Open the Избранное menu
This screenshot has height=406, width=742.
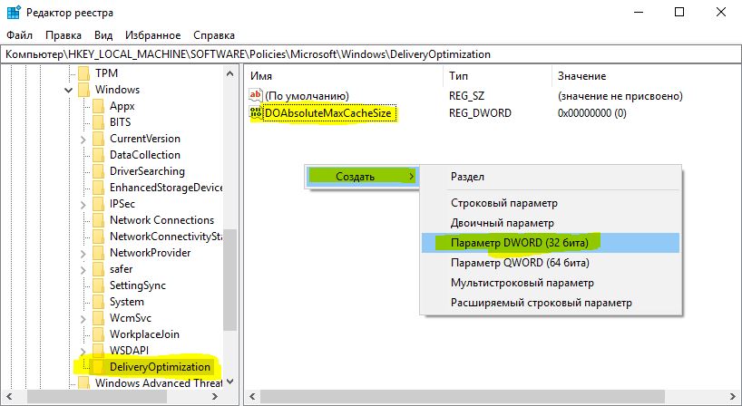(153, 35)
